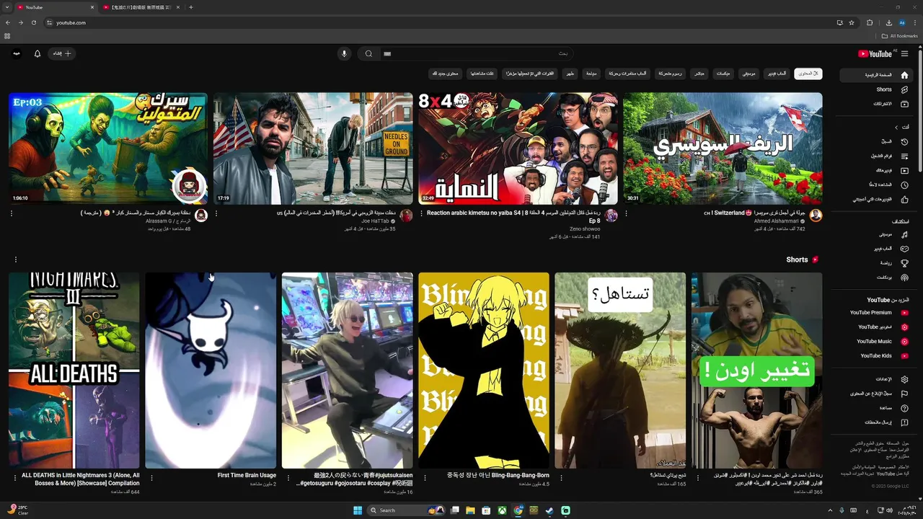Play the ALL DEATHS Little Nightmares short
Viewport: 923px width, 519px height.
pyautogui.click(x=74, y=371)
